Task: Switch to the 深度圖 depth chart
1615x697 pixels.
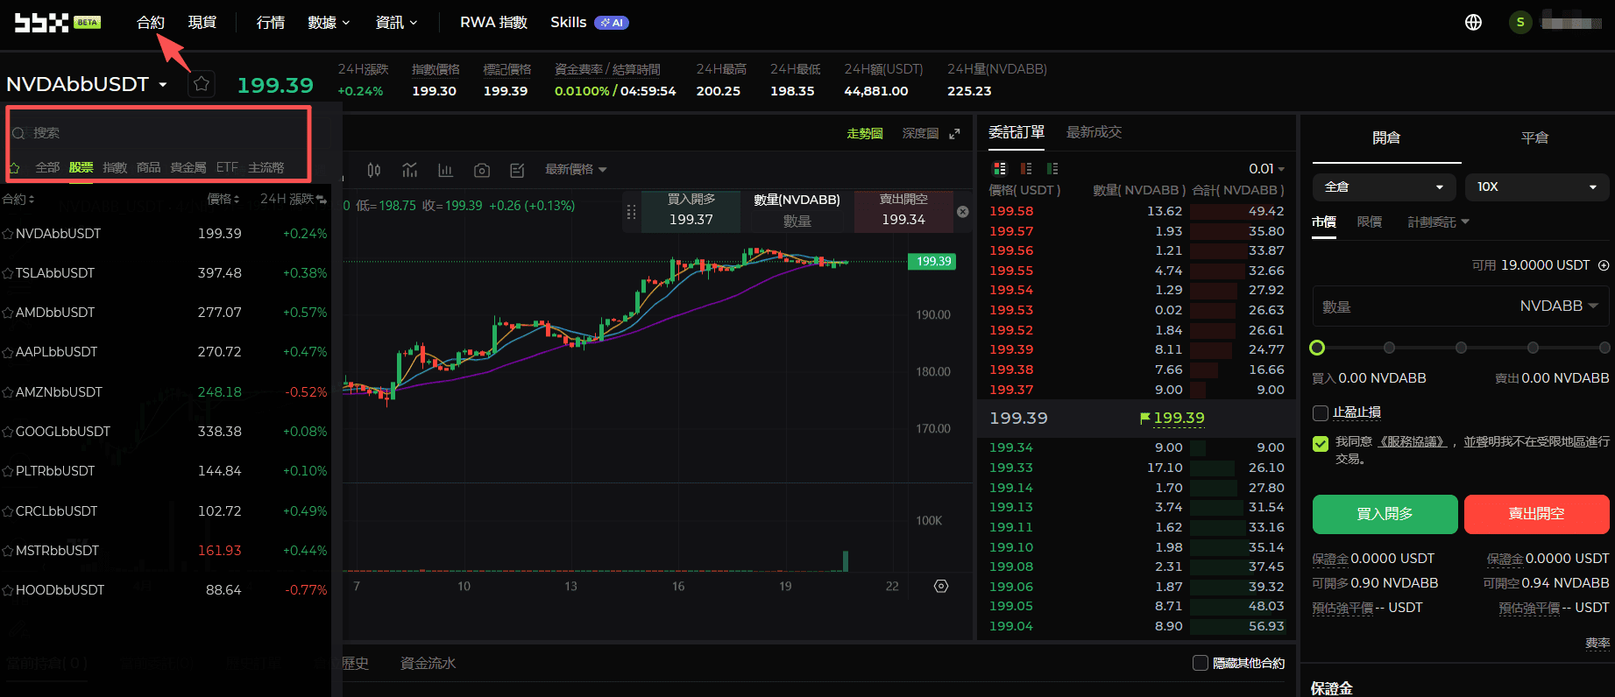Action: 920,134
